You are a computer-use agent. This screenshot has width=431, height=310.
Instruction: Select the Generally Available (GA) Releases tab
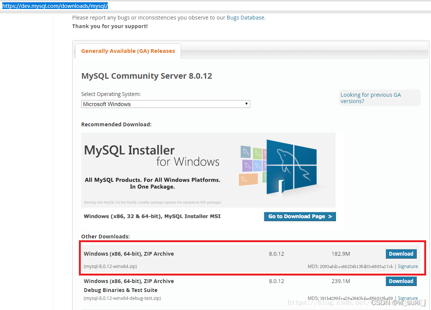(x=128, y=51)
